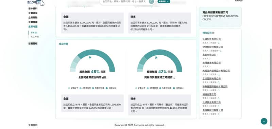Click the round search icon button

[x=151, y=2]
